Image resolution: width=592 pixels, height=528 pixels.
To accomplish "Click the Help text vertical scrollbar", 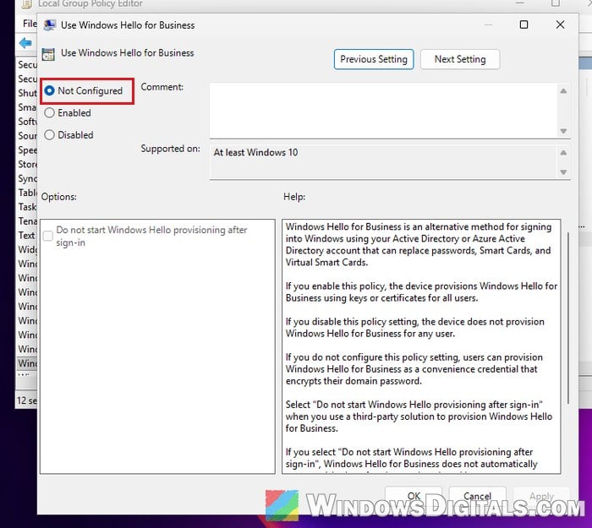I will pos(567,318).
